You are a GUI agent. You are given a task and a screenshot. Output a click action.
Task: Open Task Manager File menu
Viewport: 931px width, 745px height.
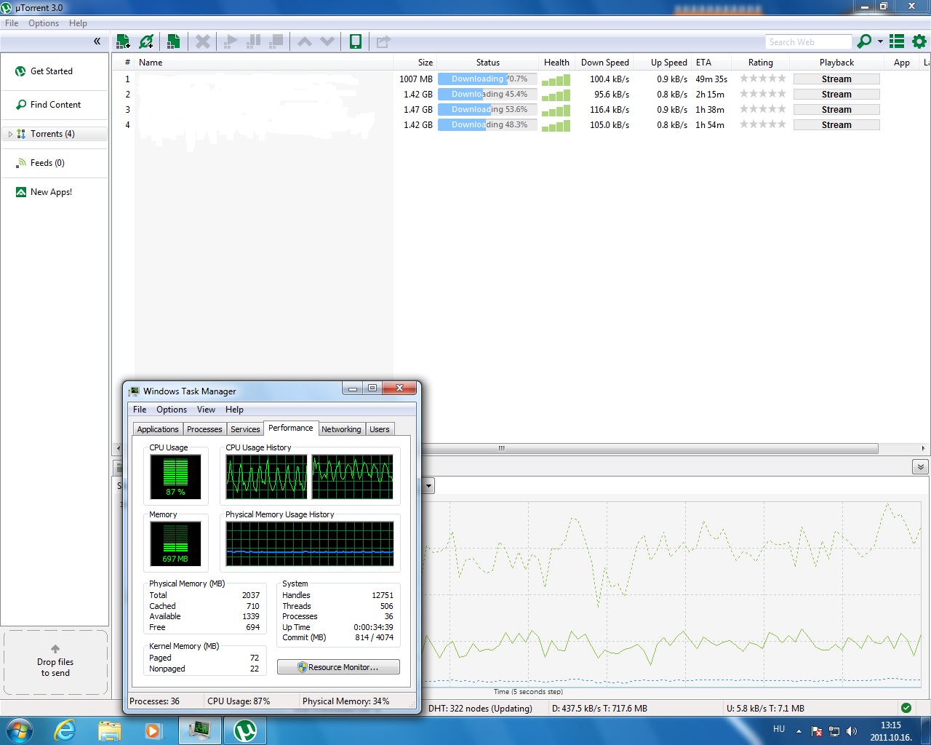[140, 410]
